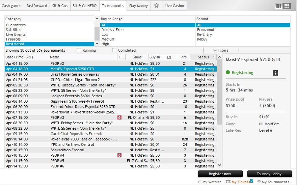Select the PSOP #6 tournament row

pyautogui.click(x=111, y=166)
